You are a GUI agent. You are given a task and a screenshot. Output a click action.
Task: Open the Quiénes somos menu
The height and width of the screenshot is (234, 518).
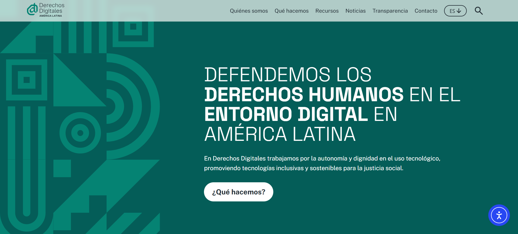tap(249, 11)
